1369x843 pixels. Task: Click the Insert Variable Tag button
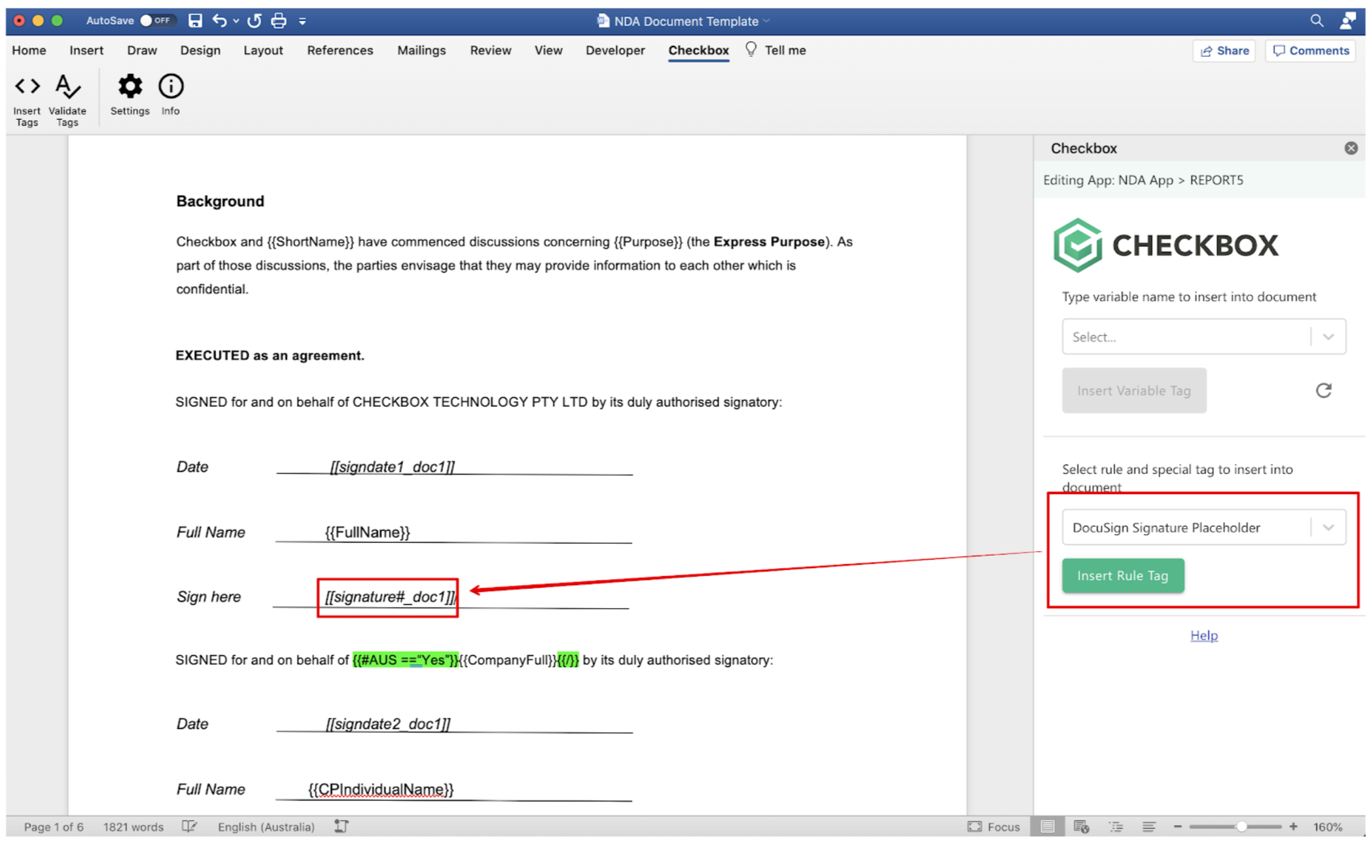[1134, 390]
